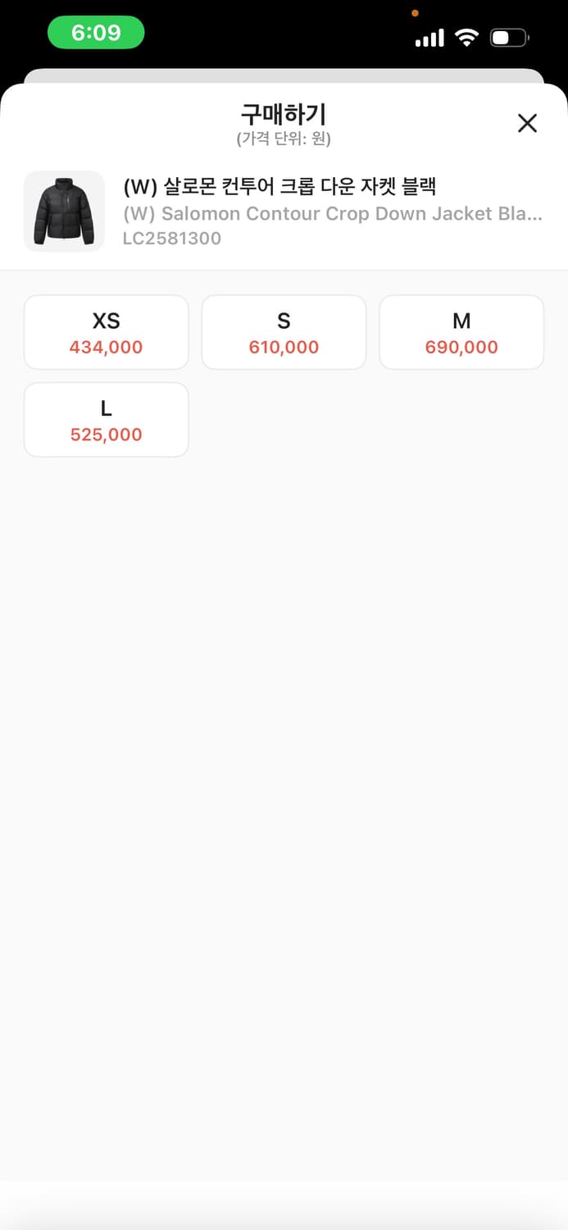Tap the cellular signal bars icon

point(429,38)
